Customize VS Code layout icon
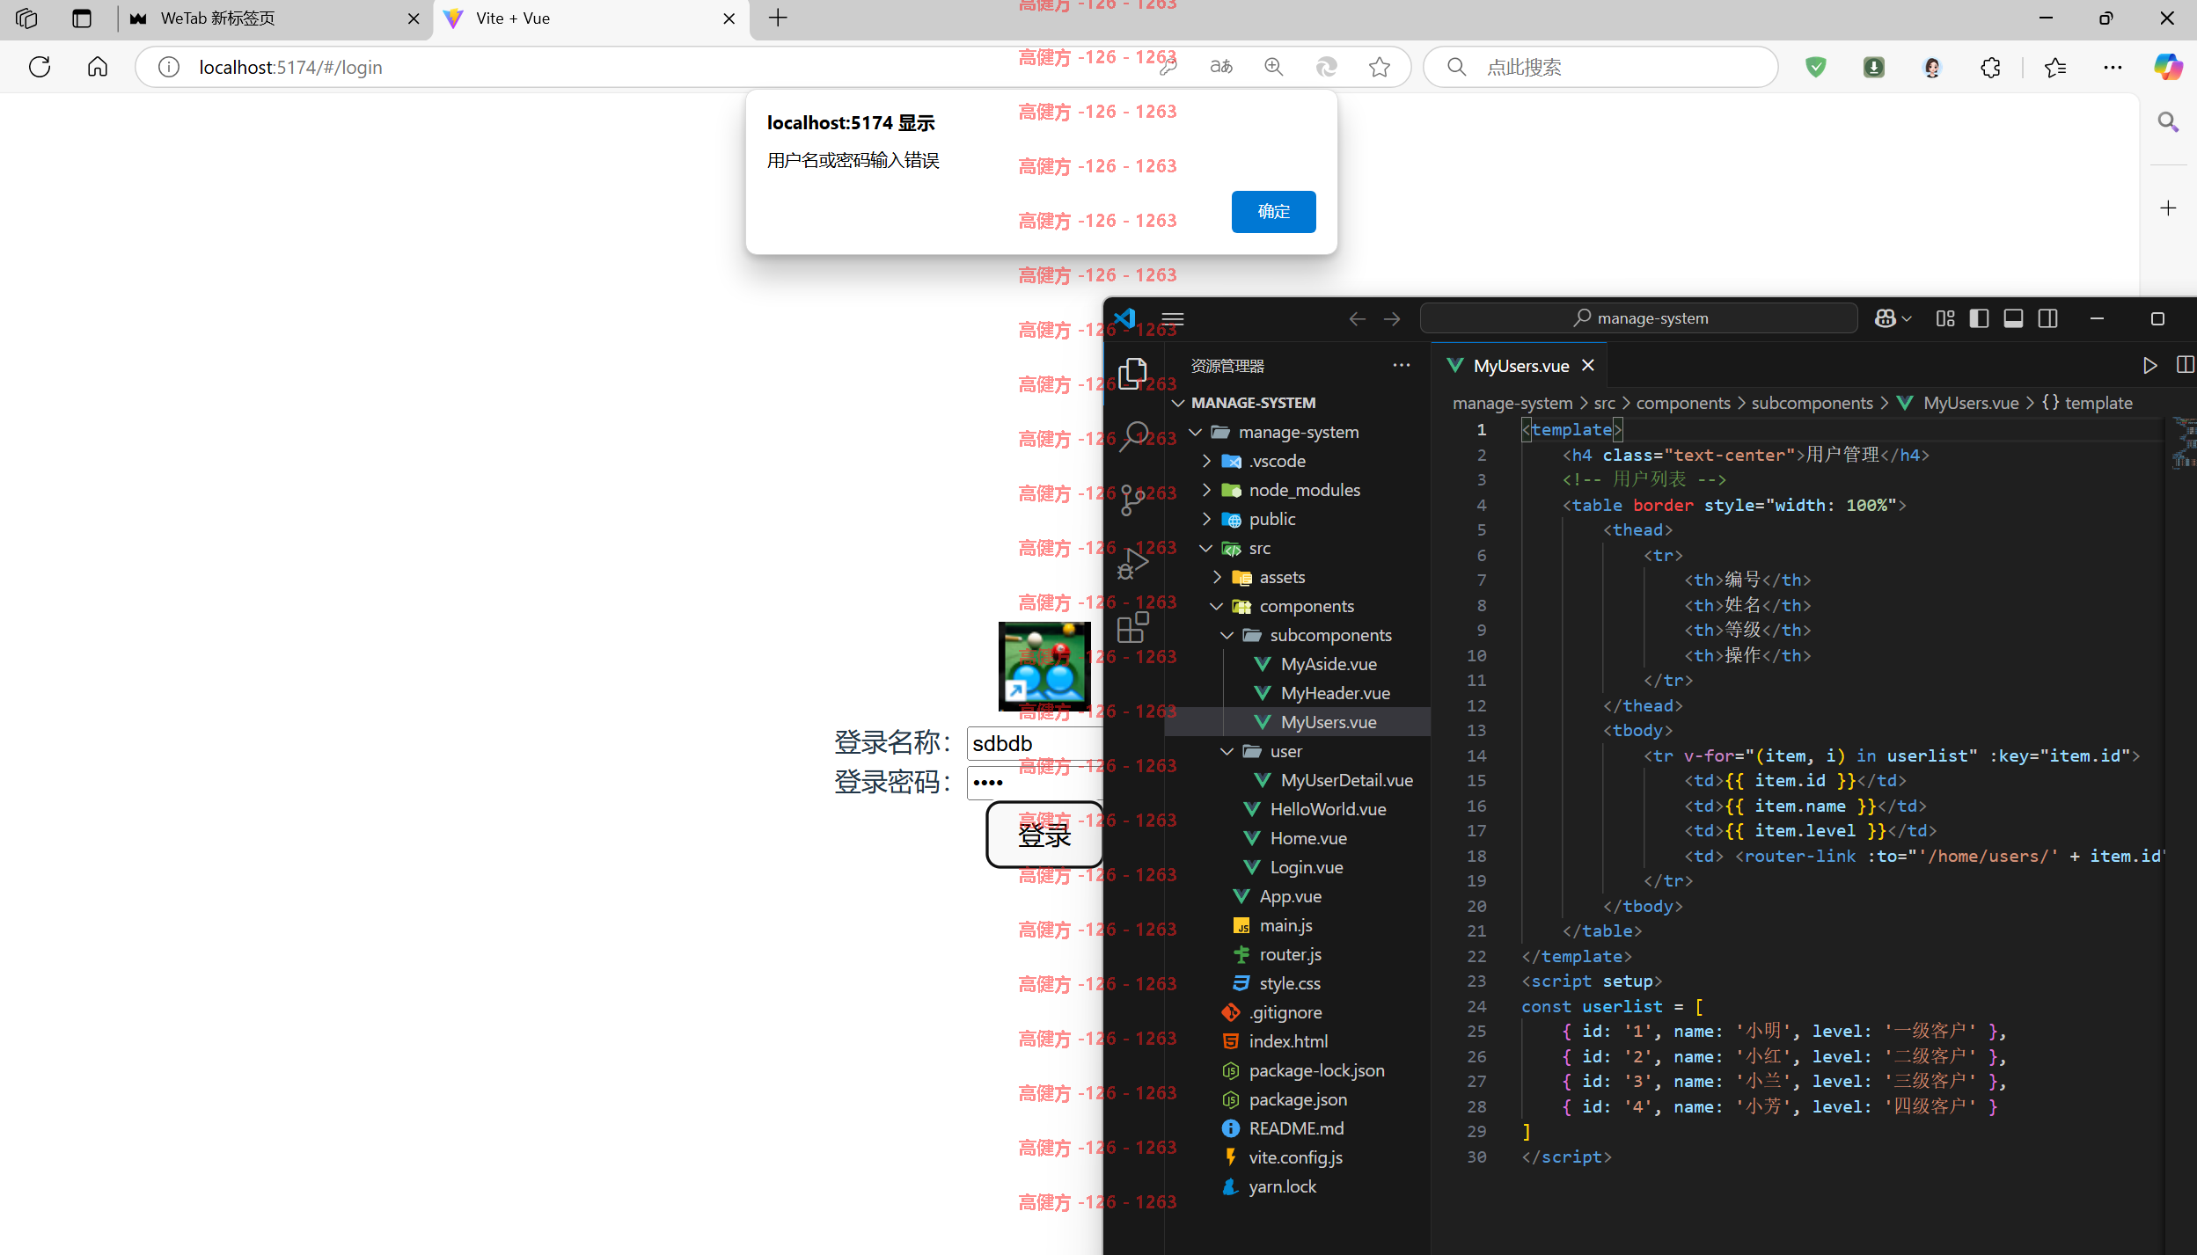The height and width of the screenshot is (1255, 2197). pyautogui.click(x=1945, y=318)
